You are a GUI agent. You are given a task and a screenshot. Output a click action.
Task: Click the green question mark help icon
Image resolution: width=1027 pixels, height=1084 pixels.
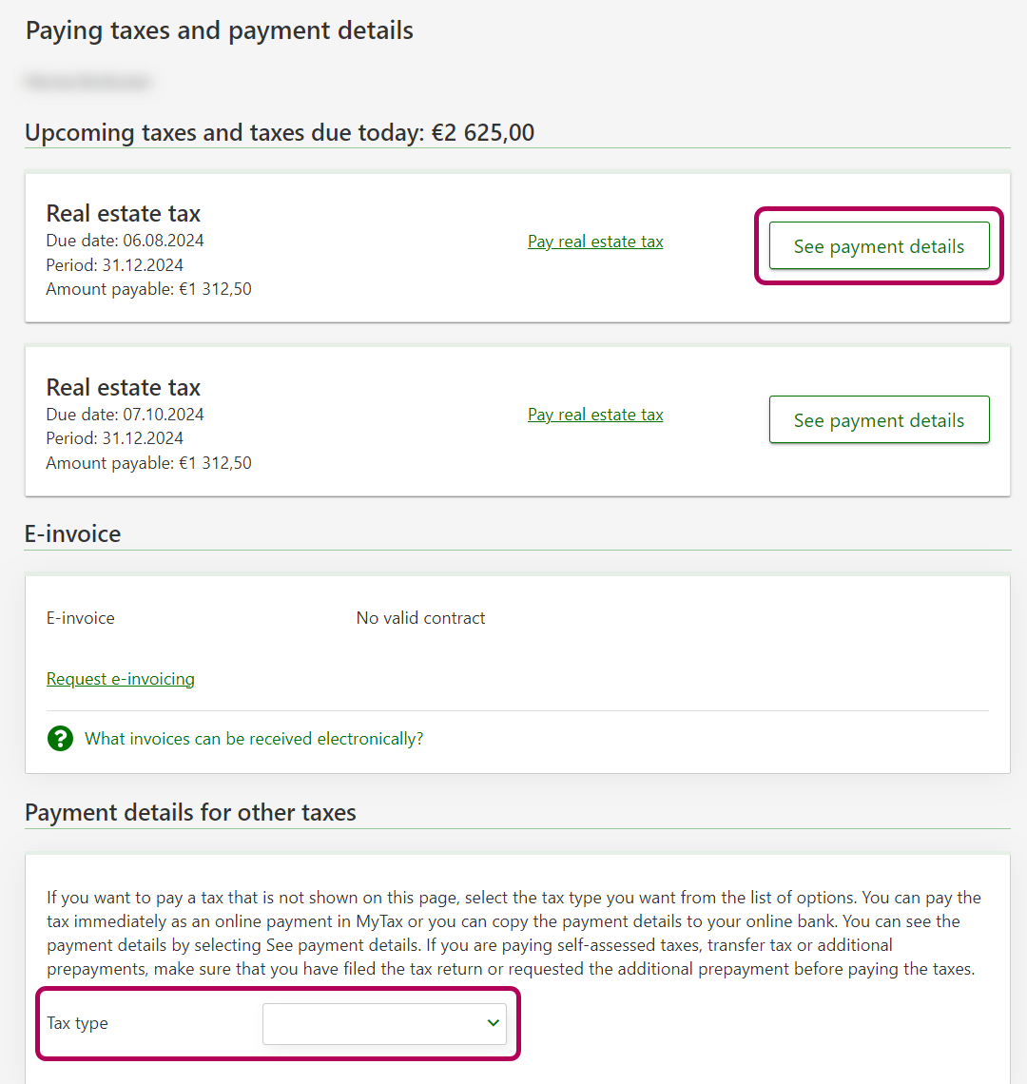60,739
